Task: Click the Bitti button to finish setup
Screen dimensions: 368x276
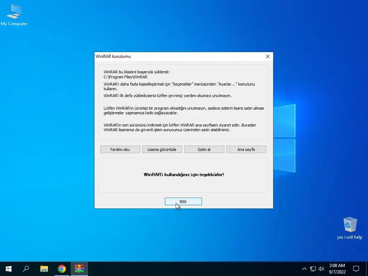Action: [183, 201]
